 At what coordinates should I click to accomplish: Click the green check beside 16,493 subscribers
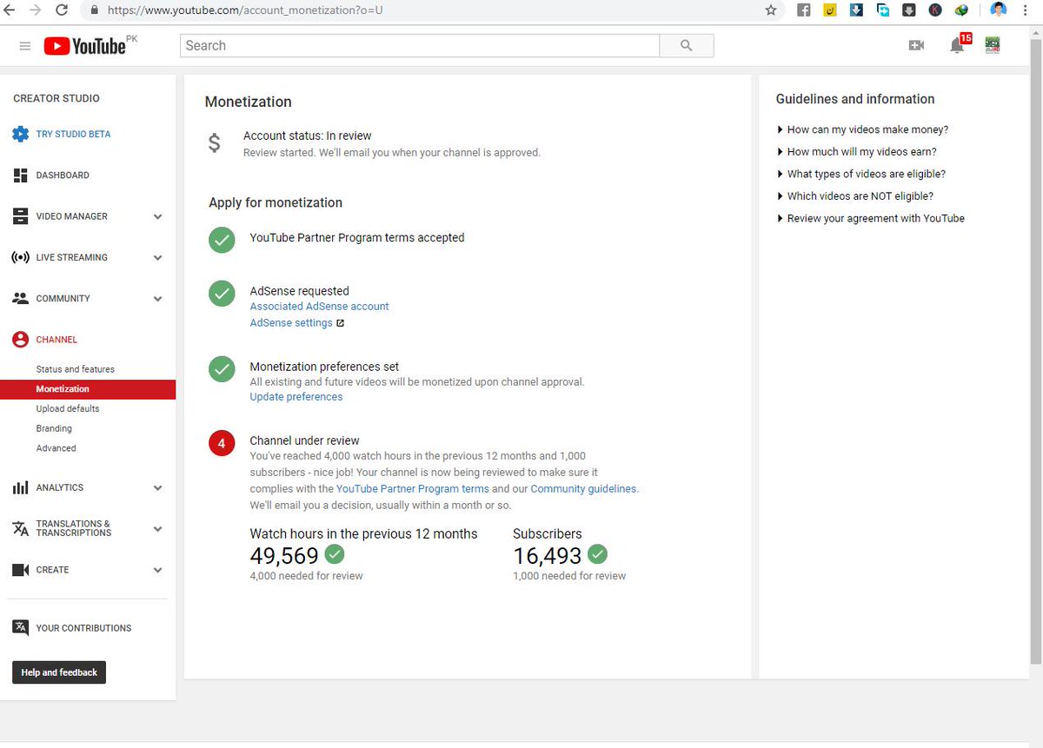pyautogui.click(x=597, y=553)
